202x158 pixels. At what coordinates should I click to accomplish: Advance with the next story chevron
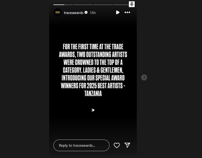pos(144,77)
